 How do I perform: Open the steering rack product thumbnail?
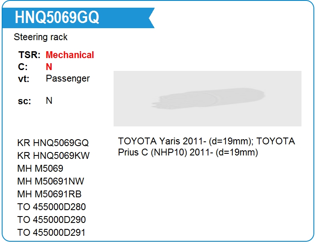(x=208, y=99)
